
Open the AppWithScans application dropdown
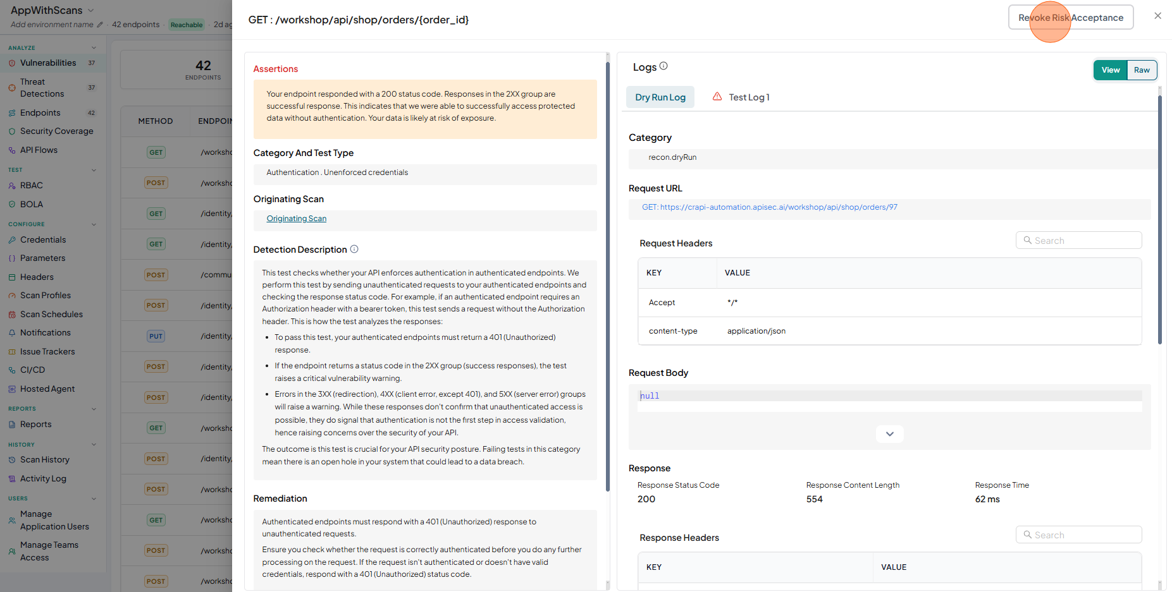[90, 10]
